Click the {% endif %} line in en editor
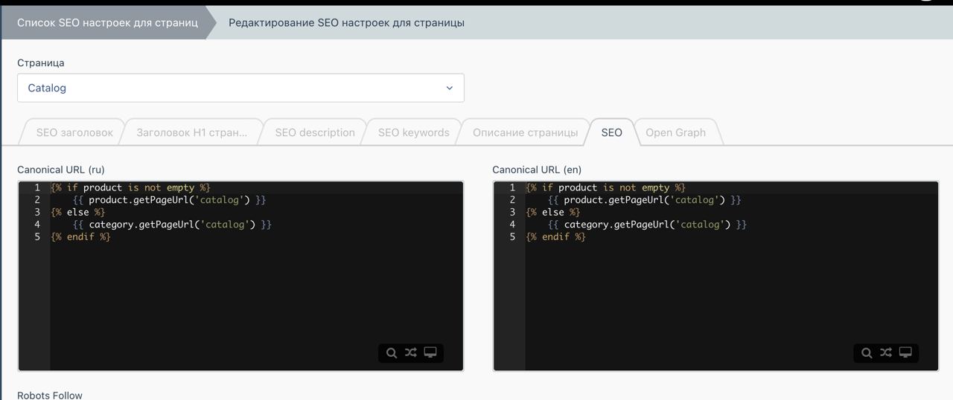Viewport: 953px width, 400px height. coord(555,236)
